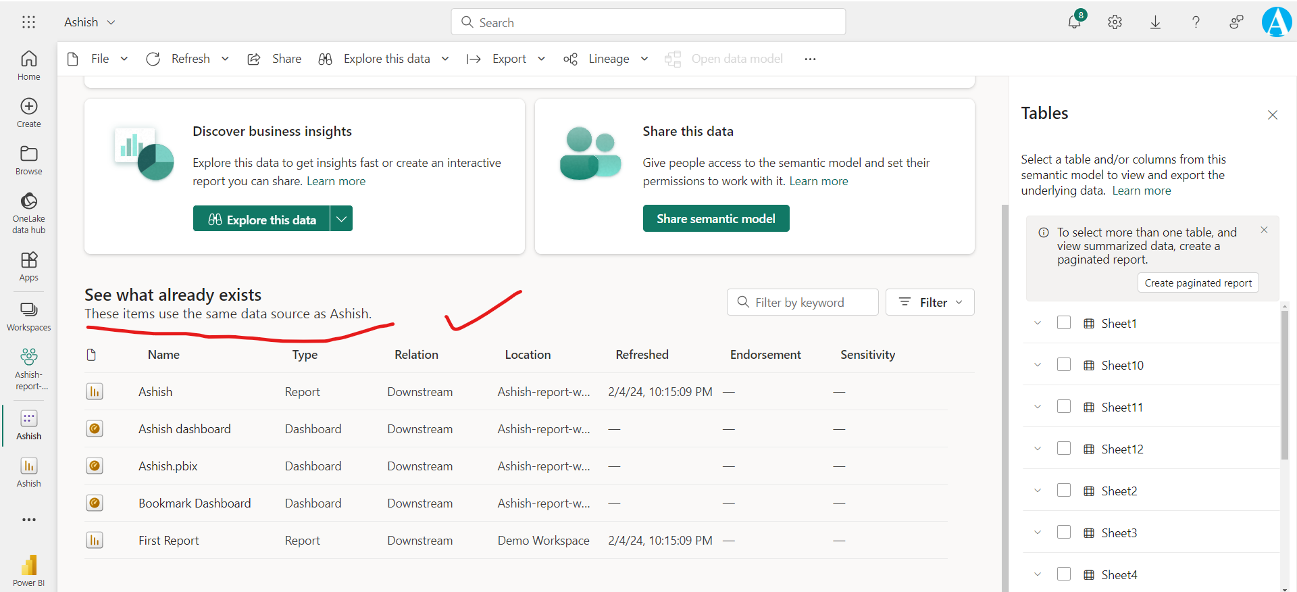Open OneLake data hub in sidebar

28,212
